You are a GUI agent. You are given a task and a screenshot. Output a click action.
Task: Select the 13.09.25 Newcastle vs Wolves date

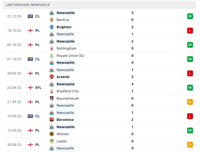point(14,130)
